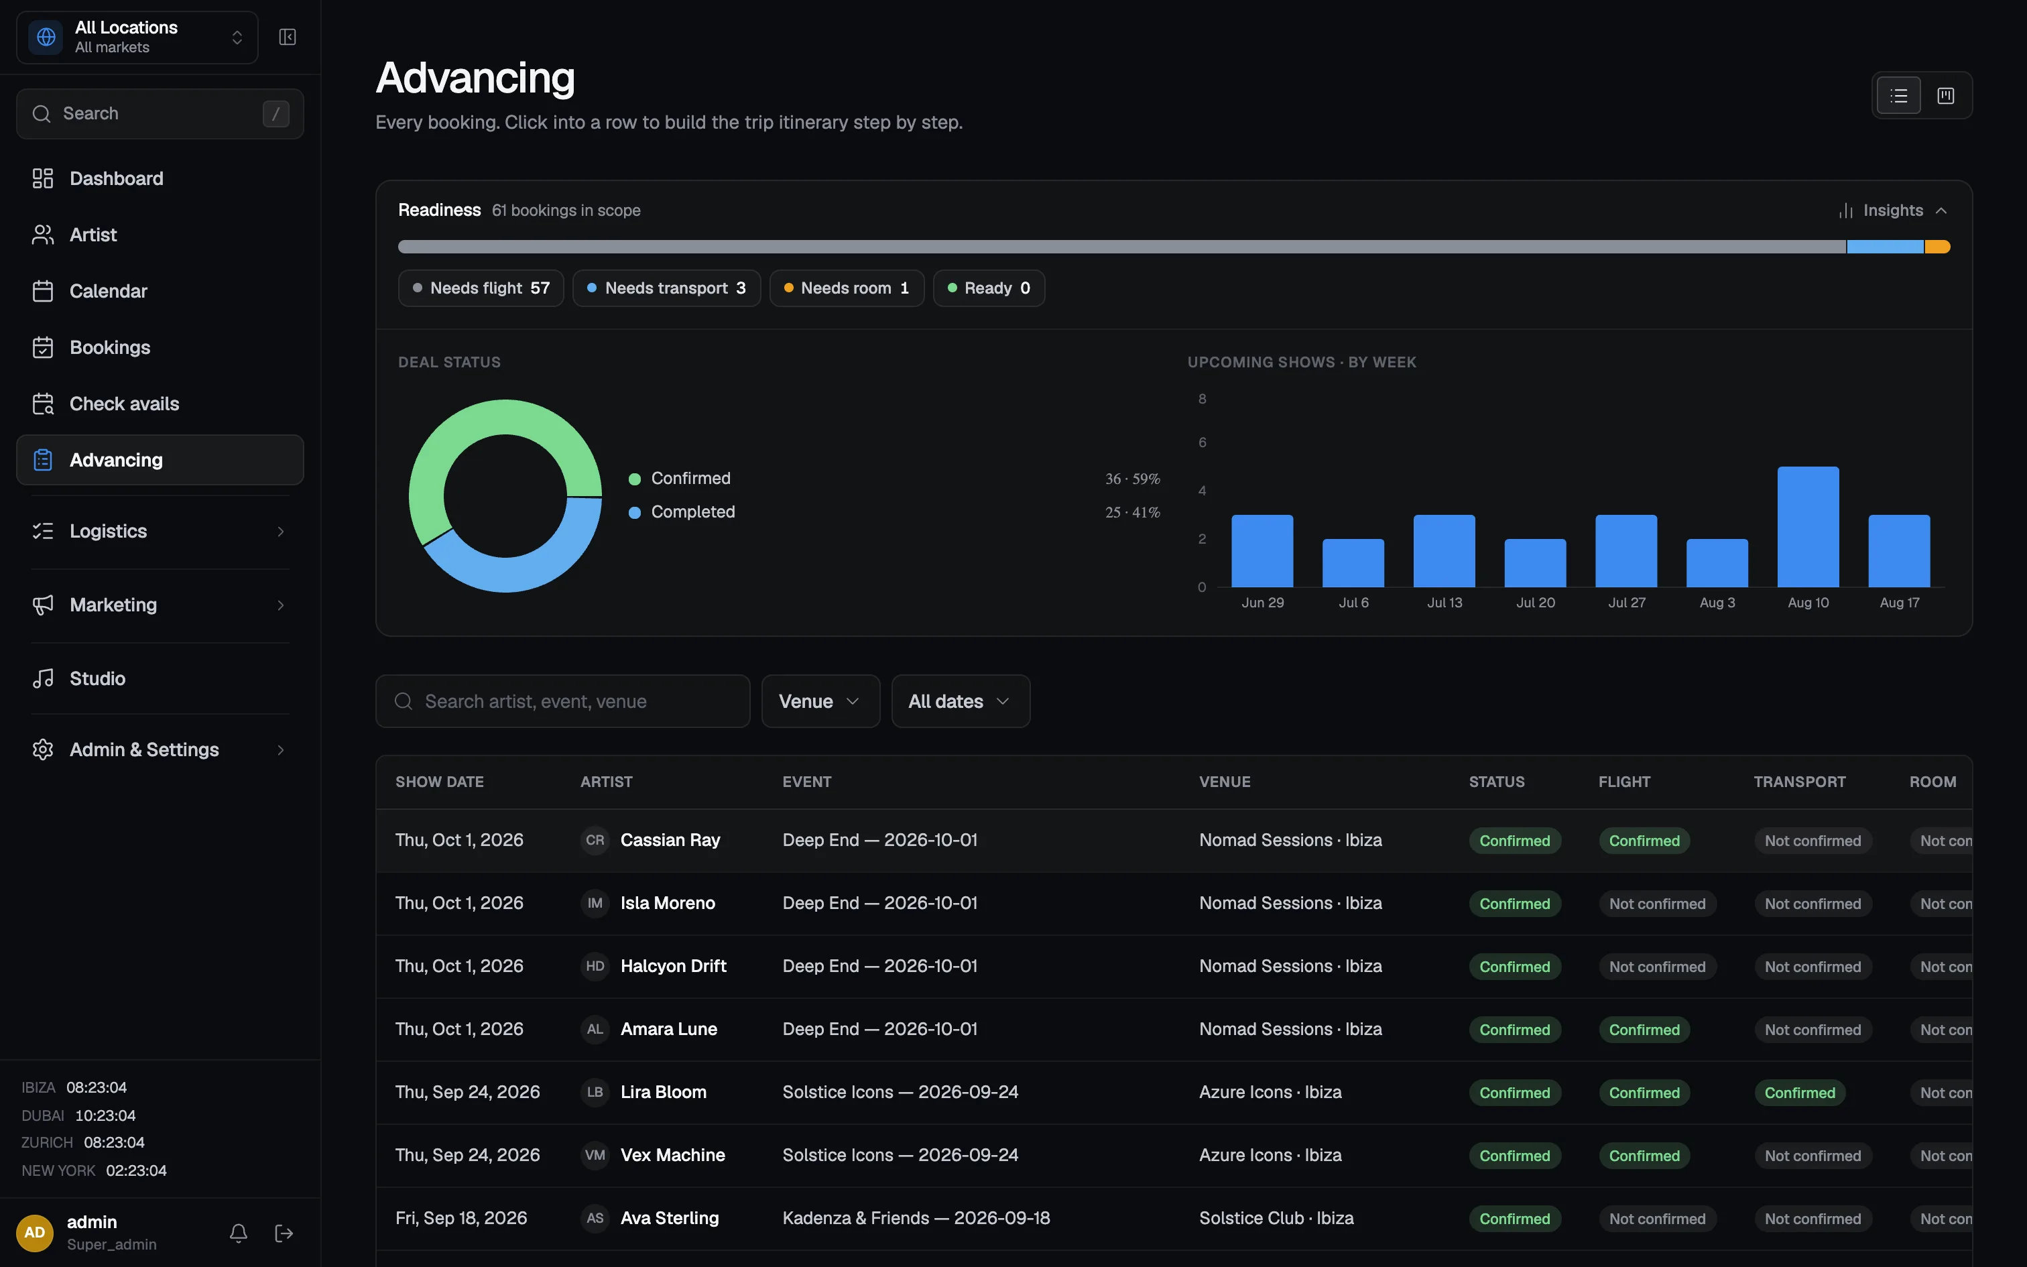Viewport: 2027px width, 1267px height.
Task: Click the STATUS column header
Action: 1497,782
